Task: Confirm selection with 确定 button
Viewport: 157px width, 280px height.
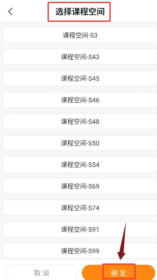Action: point(118,273)
